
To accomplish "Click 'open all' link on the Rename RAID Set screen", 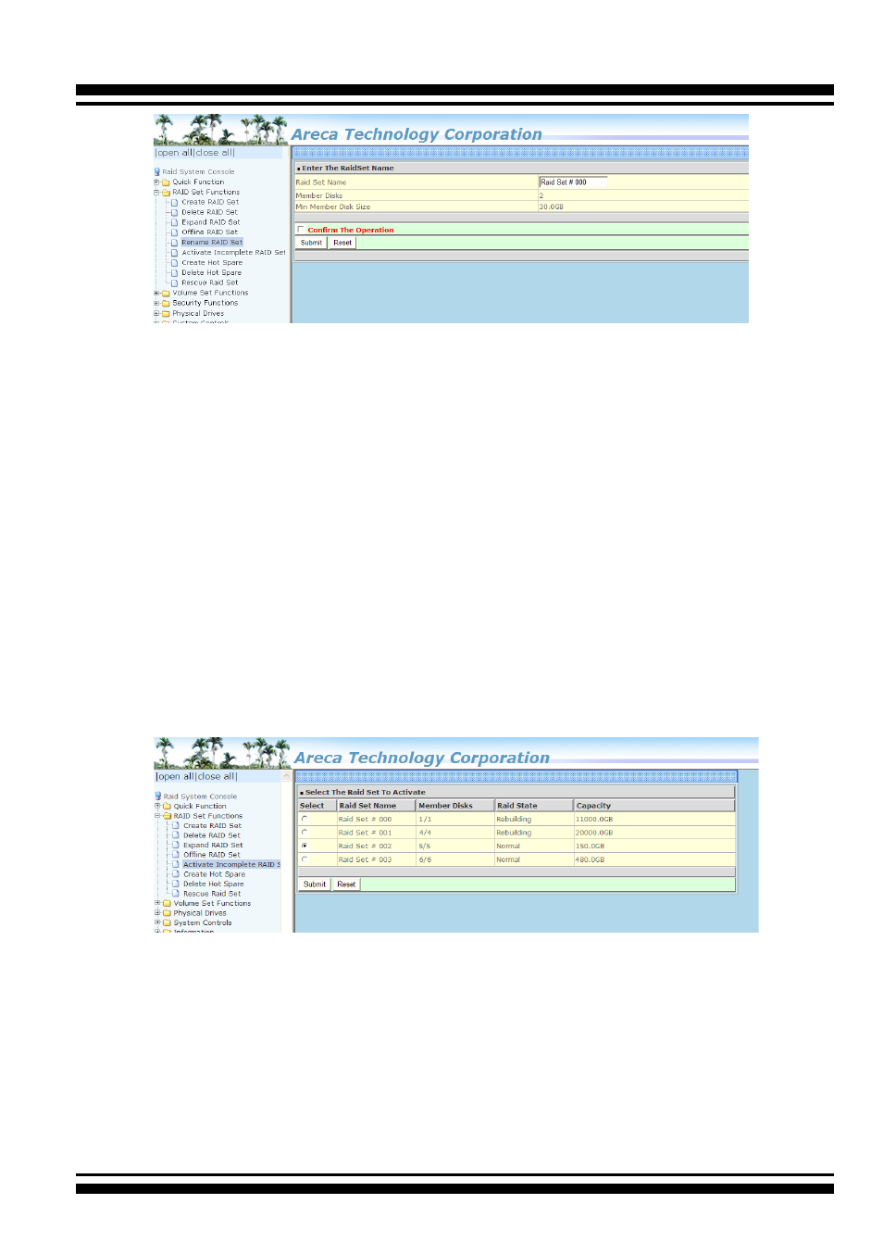I will click(175, 153).
